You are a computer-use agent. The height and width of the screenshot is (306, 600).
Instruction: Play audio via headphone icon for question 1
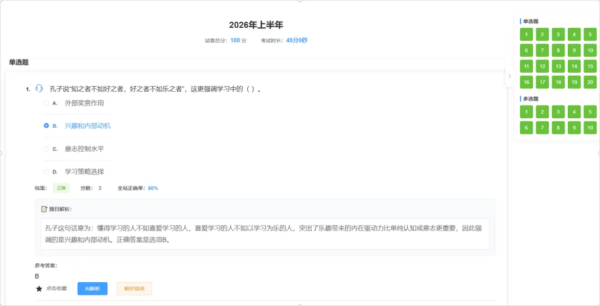pos(39,88)
